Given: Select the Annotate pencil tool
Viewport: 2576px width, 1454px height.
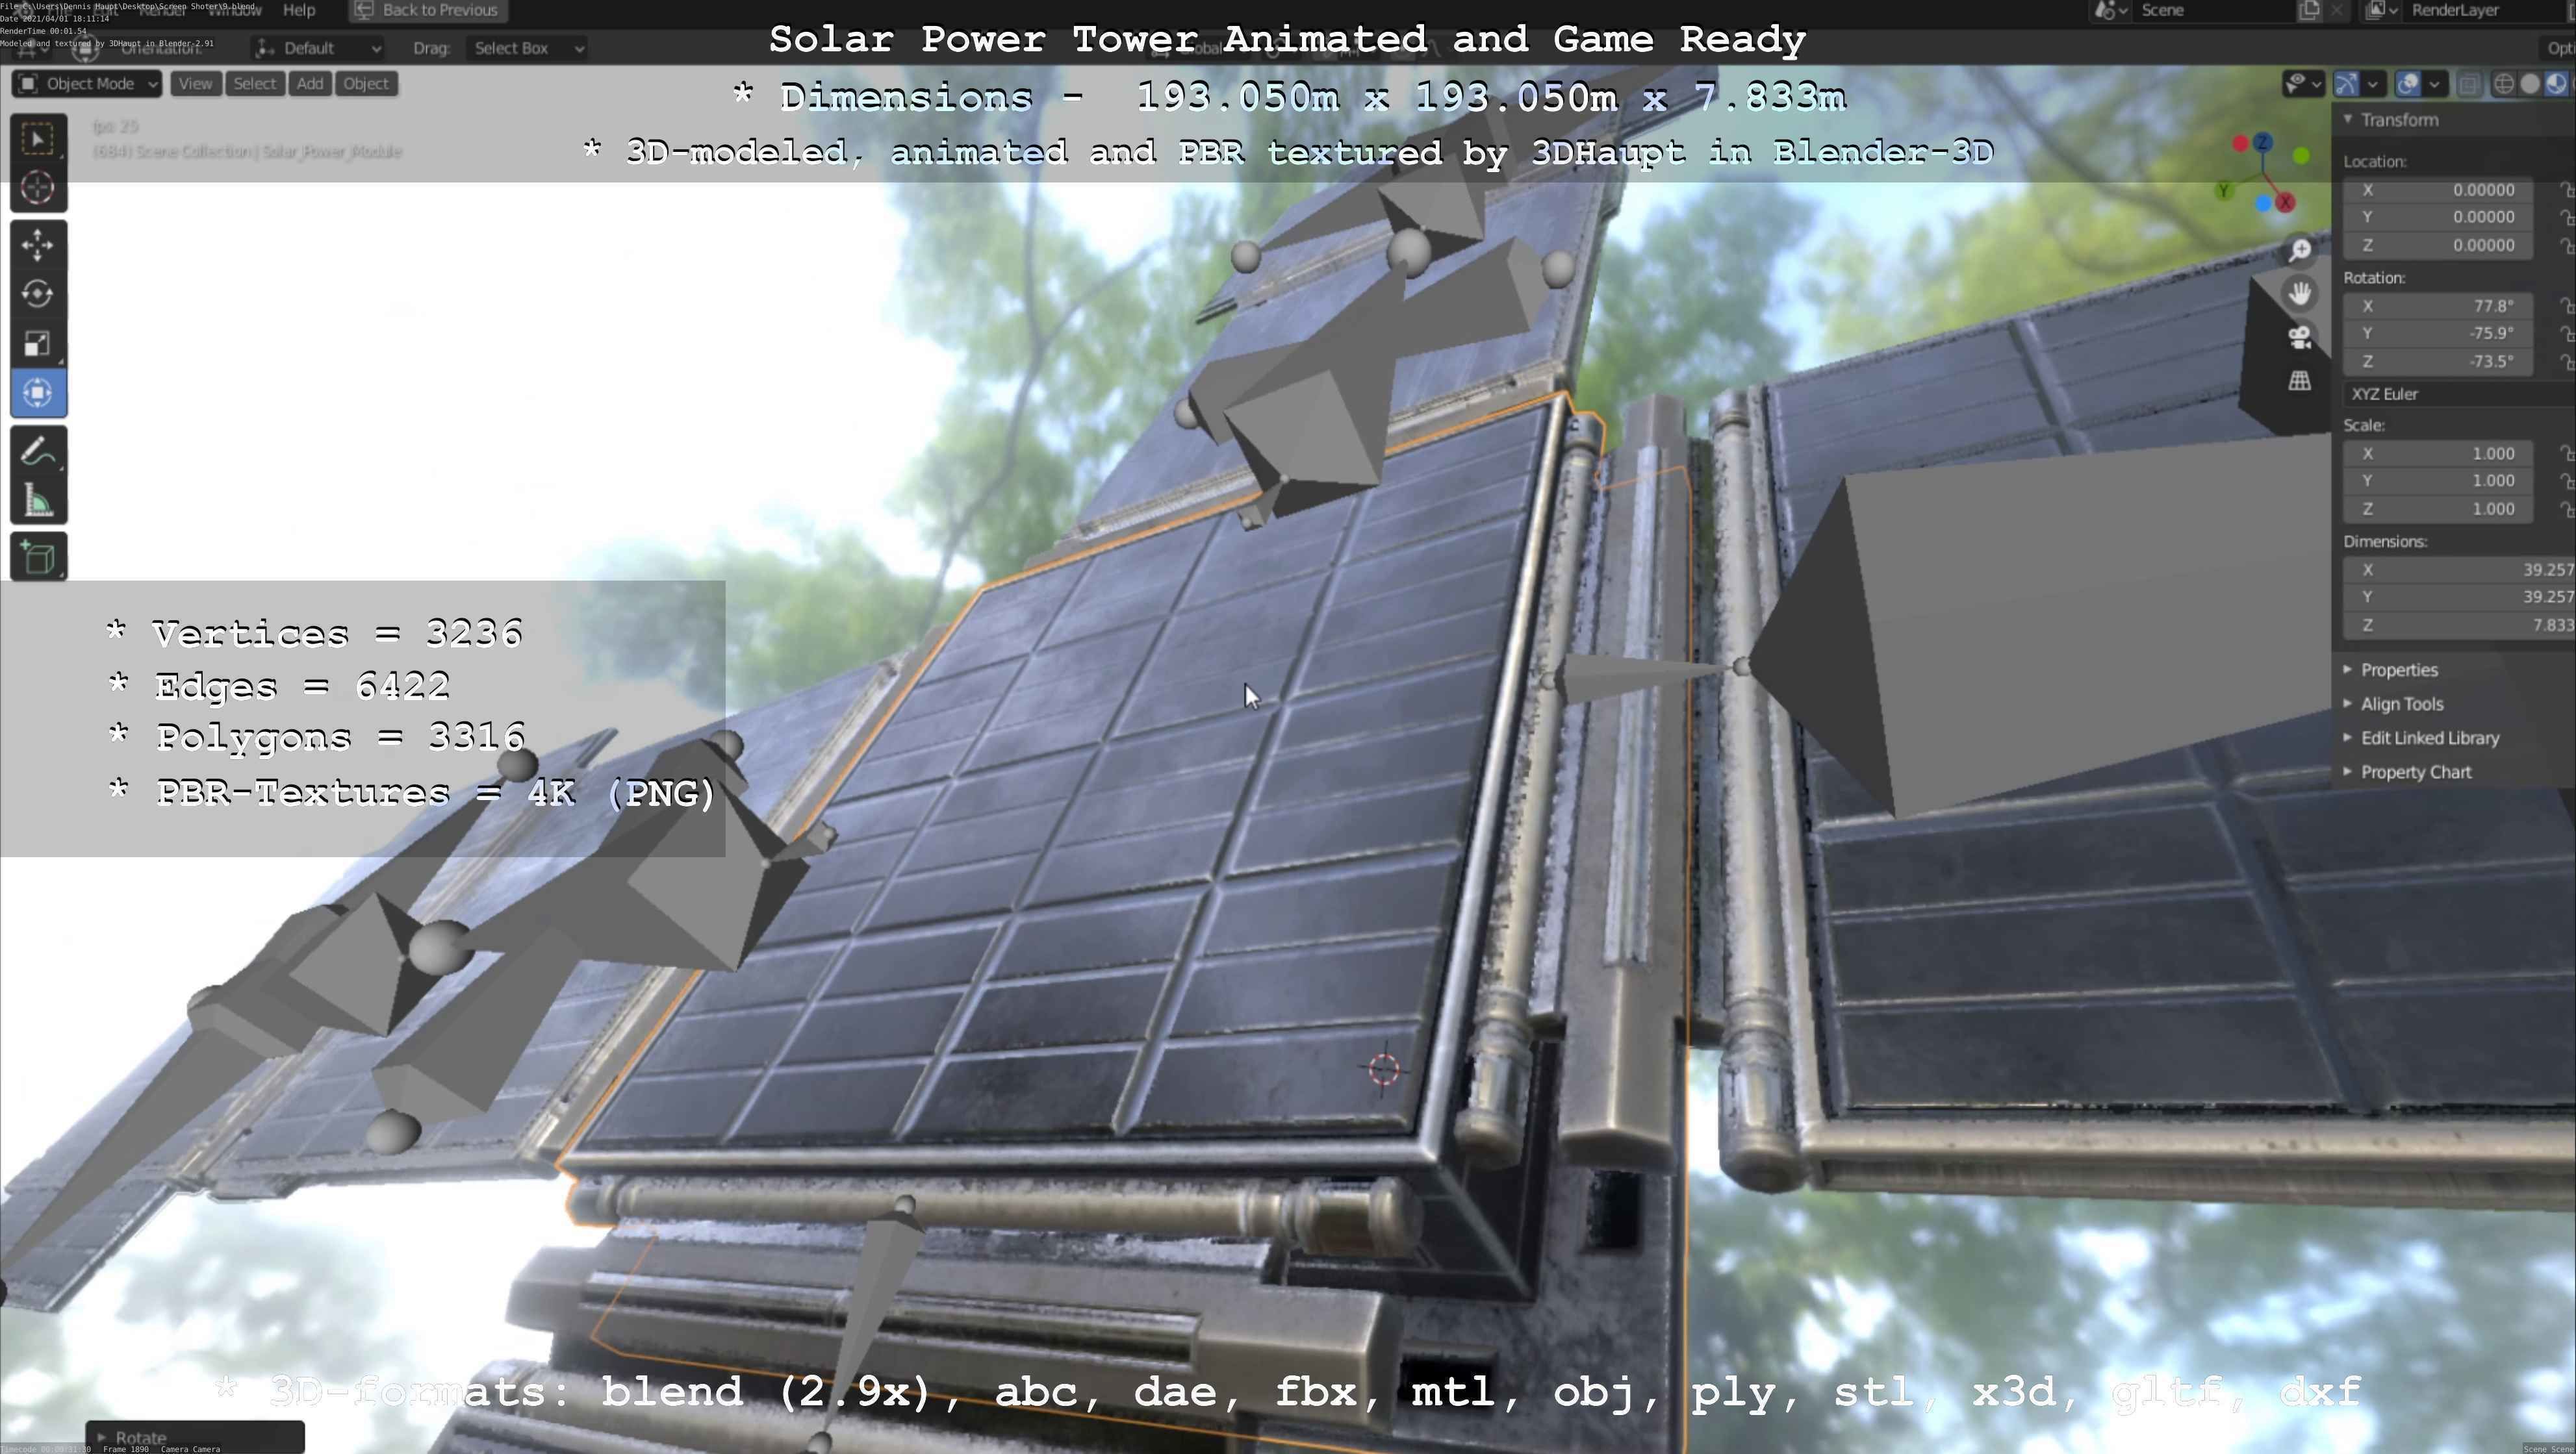Looking at the screenshot, I should coord(38,453).
